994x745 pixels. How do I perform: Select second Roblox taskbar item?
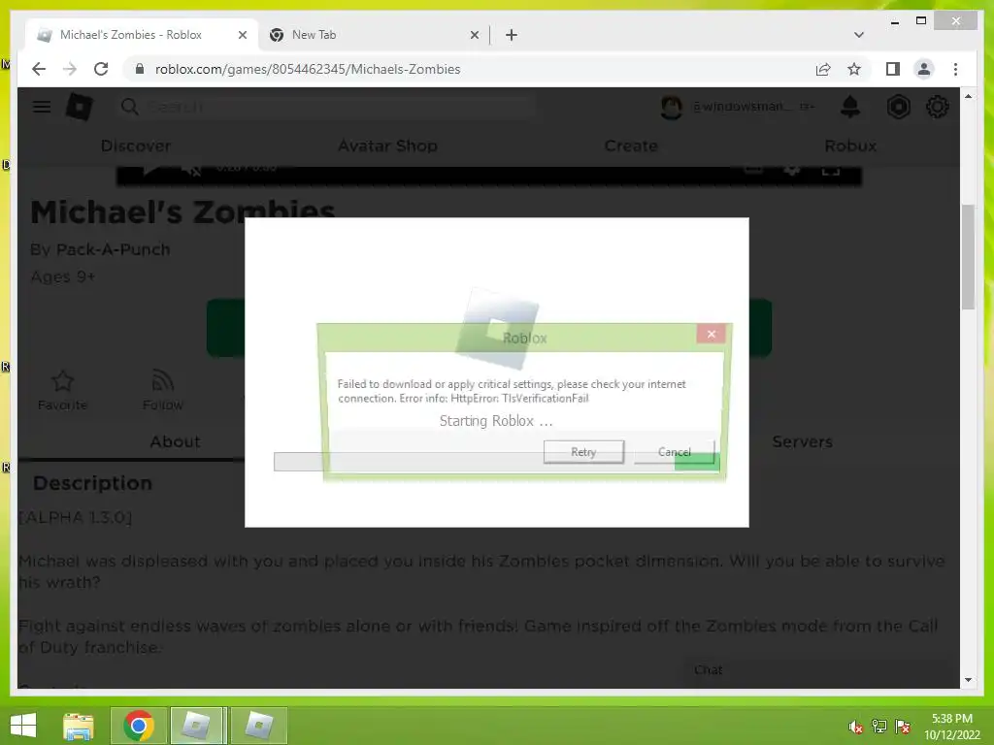[x=258, y=726]
